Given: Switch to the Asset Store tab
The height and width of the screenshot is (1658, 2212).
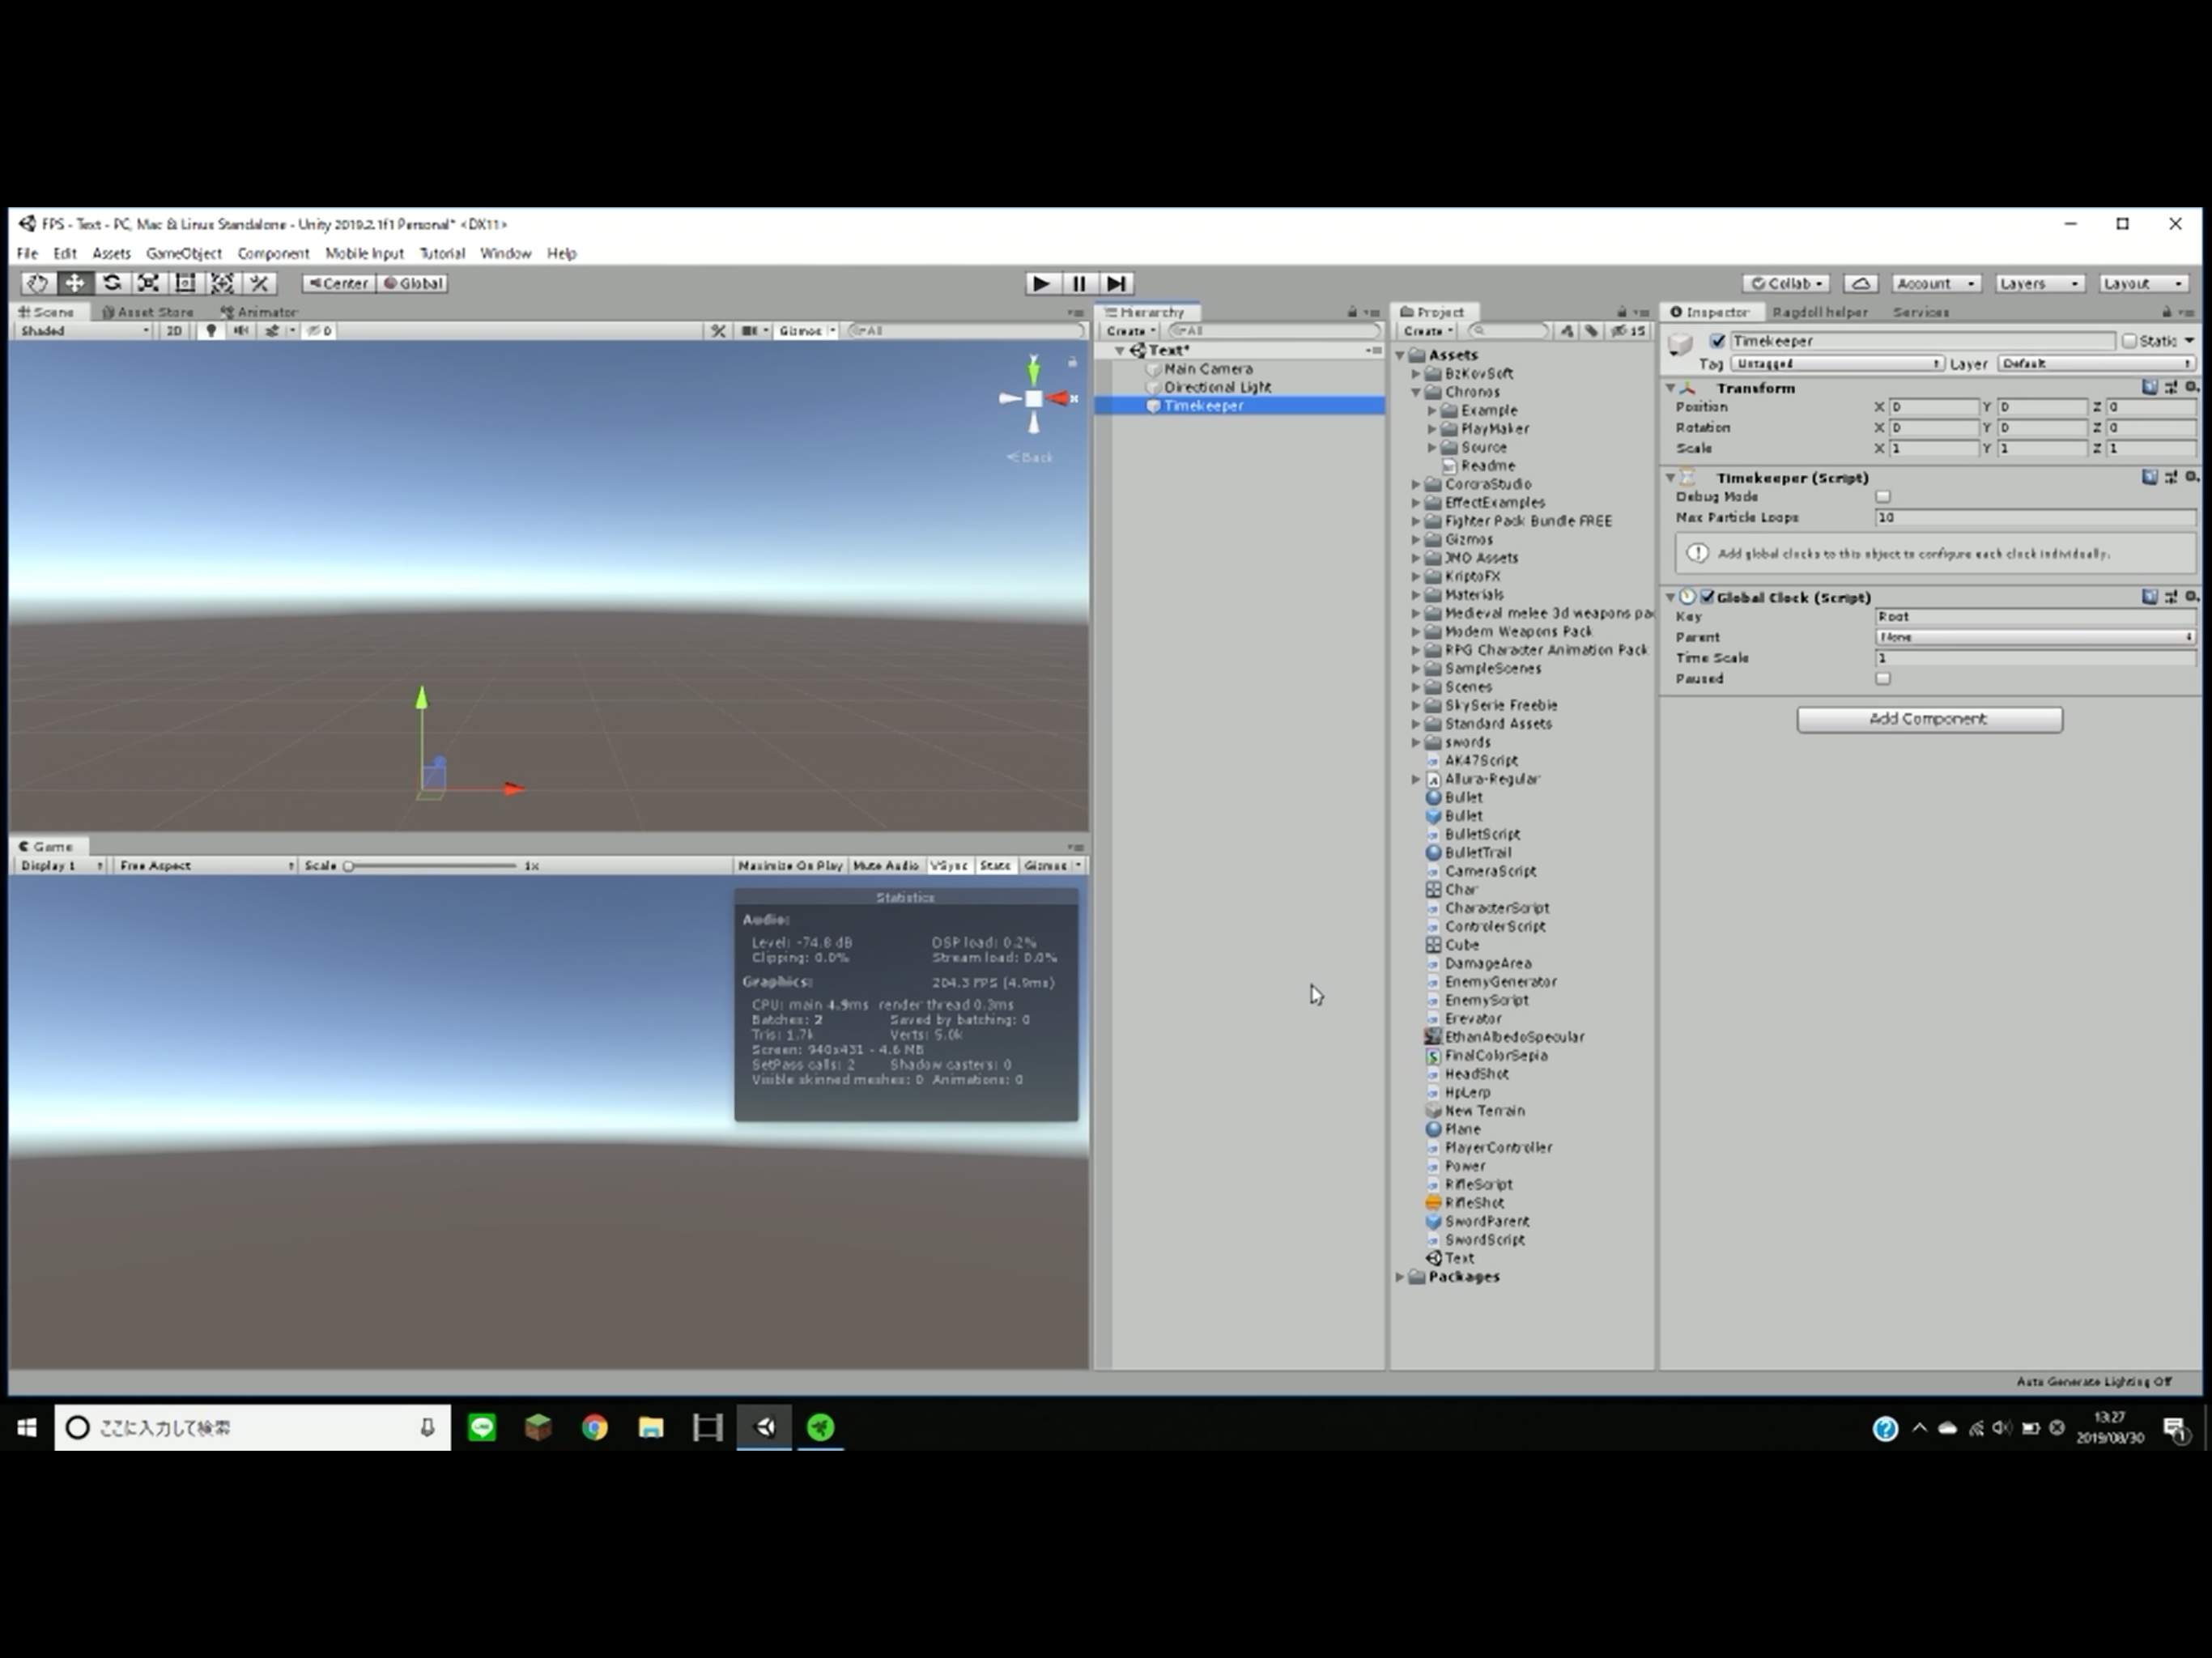Looking at the screenshot, I should coord(148,312).
